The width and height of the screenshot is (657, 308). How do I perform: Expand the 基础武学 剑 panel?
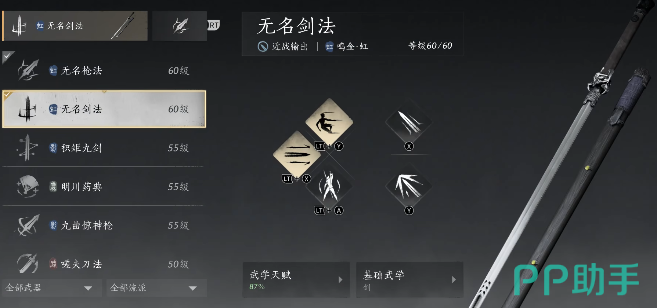pyautogui.click(x=409, y=280)
